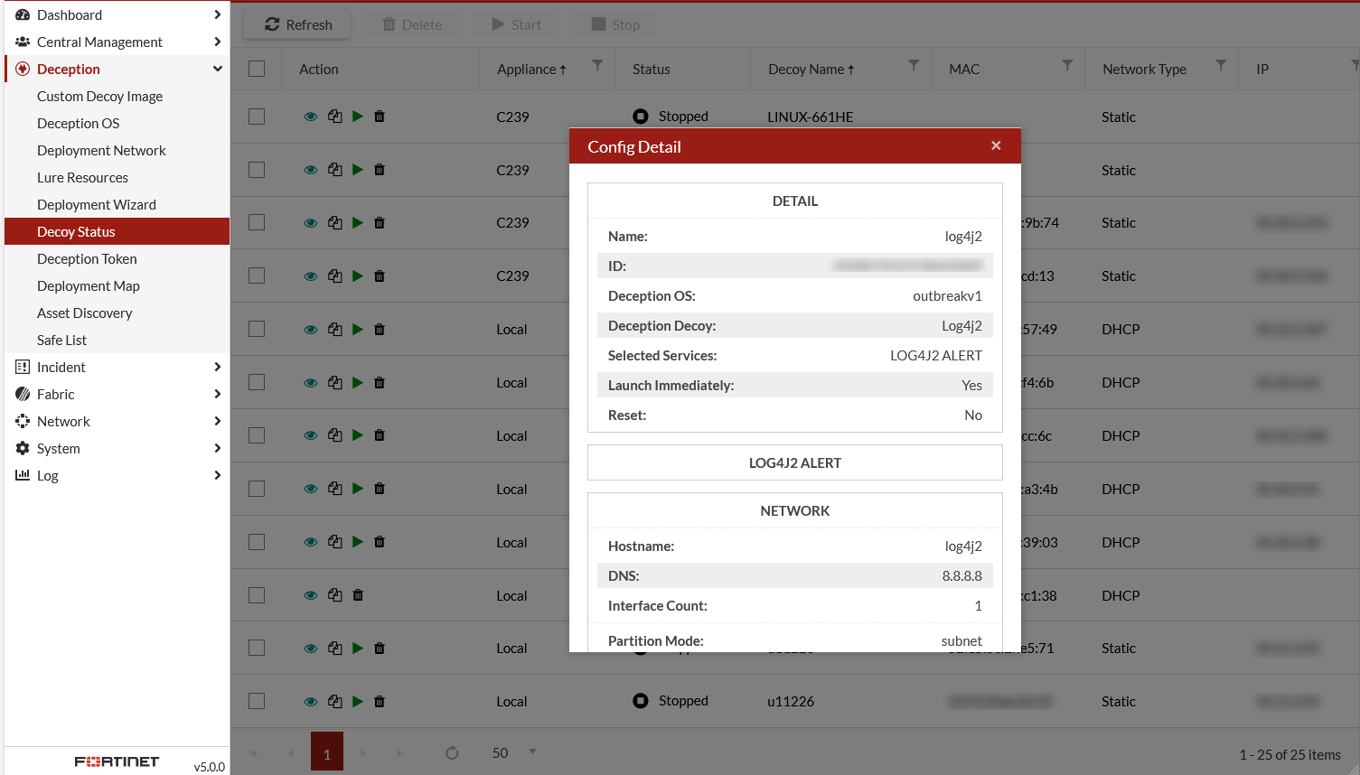Viewport: 1360px width, 775px height.
Task: Start the decoy in the LINUX-661HE row
Action: [358, 117]
